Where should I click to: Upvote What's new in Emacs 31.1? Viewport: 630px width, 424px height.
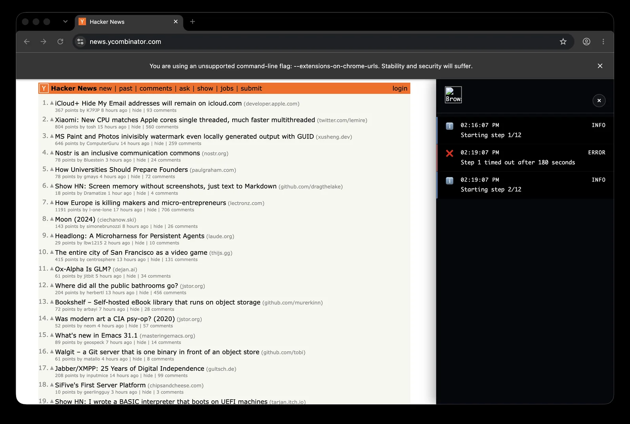[x=52, y=335]
